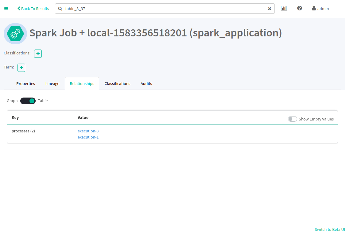Image resolution: width=346 pixels, height=233 pixels.
Task: Focus the search field containing table_3_37
Action: coord(165,9)
